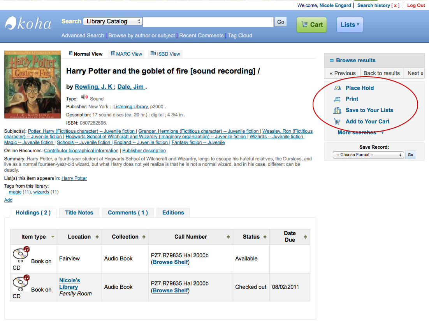Open Contributor biographical information link
The width and height of the screenshot is (429, 327).
pyautogui.click(x=81, y=151)
